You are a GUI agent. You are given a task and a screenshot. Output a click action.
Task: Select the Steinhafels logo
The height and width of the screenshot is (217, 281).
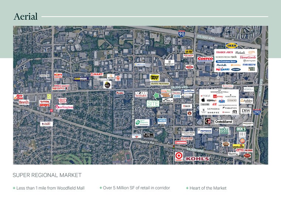(141, 95)
